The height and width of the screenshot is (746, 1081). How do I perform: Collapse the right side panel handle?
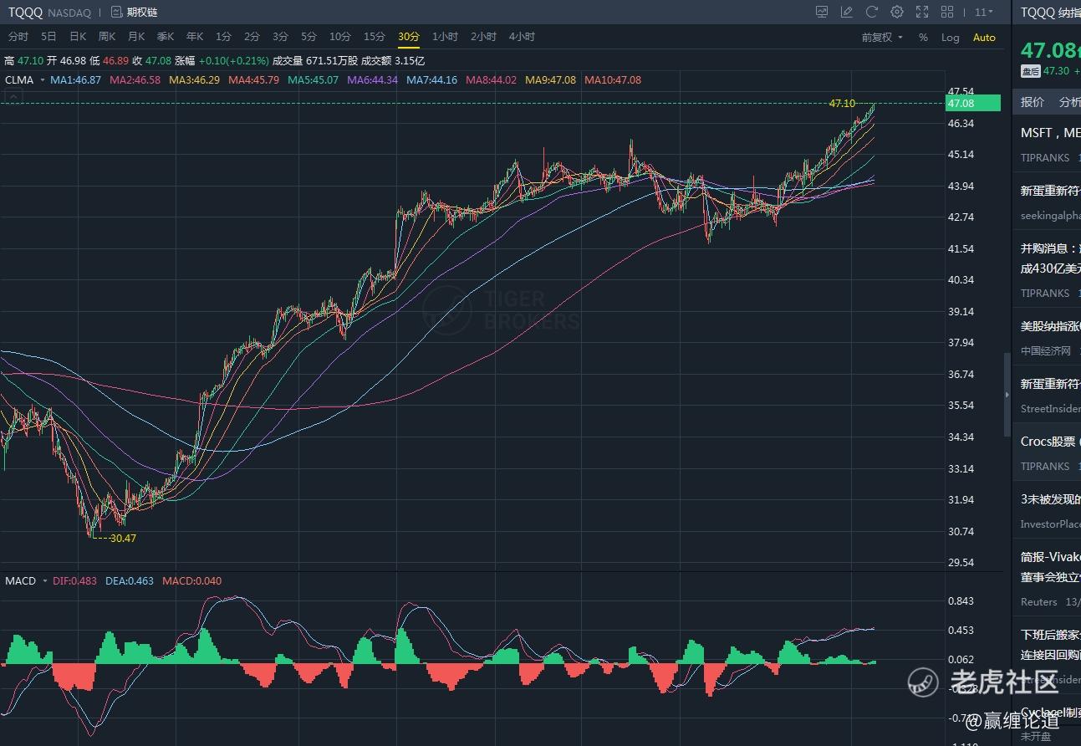pyautogui.click(x=1007, y=395)
